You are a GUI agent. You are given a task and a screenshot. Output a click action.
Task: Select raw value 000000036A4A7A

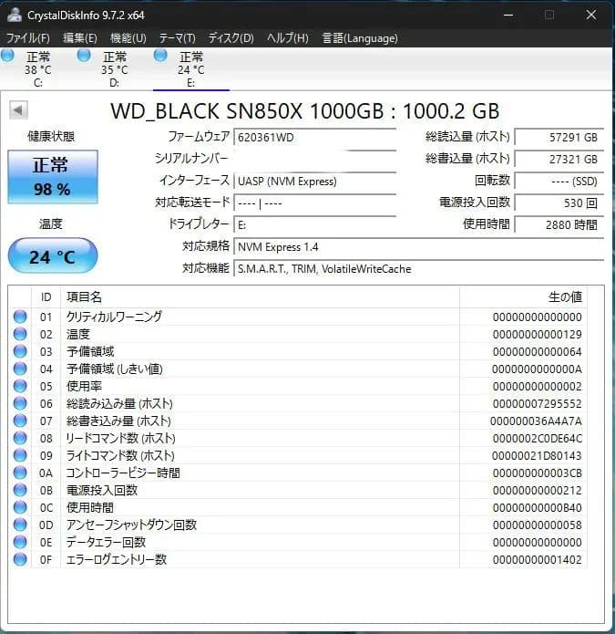point(536,421)
